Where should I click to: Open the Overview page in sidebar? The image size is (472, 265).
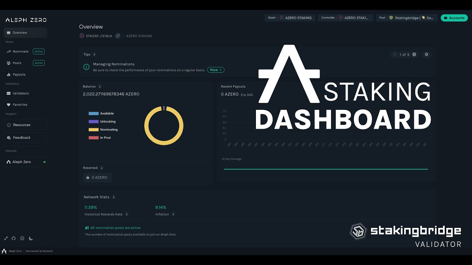25,33
